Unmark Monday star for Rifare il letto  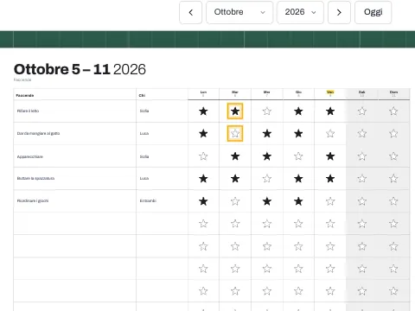click(x=203, y=111)
